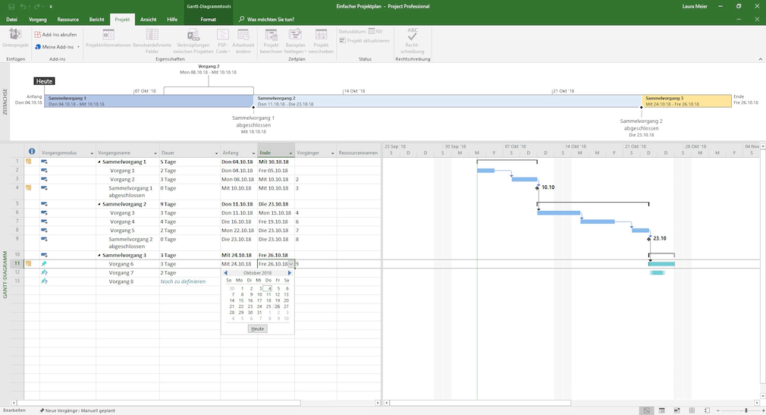
Task: Switch to task usage view in status bar
Action: tap(661, 410)
